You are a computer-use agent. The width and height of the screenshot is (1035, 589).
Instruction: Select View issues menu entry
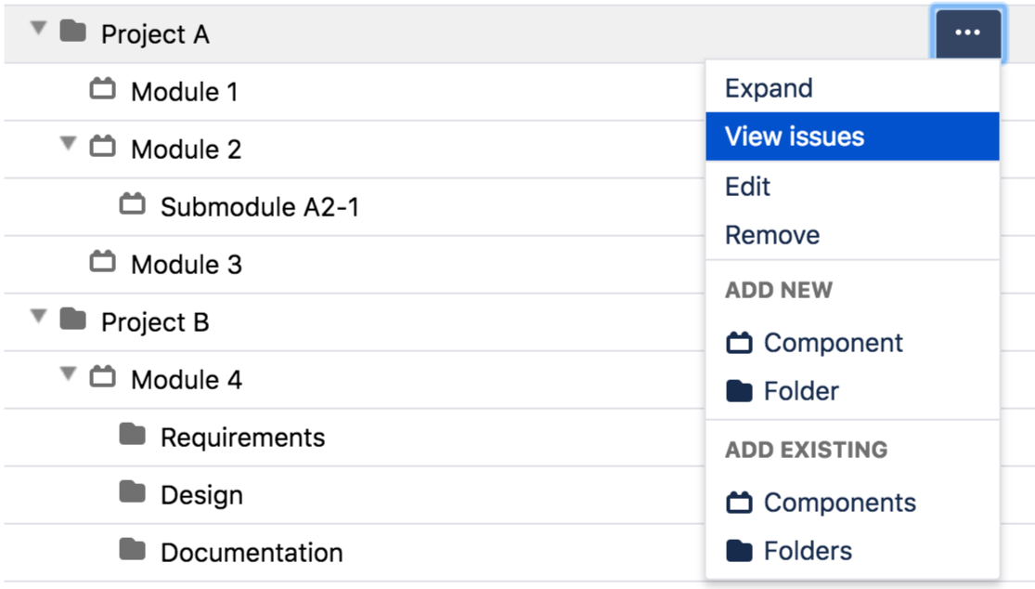click(x=795, y=137)
